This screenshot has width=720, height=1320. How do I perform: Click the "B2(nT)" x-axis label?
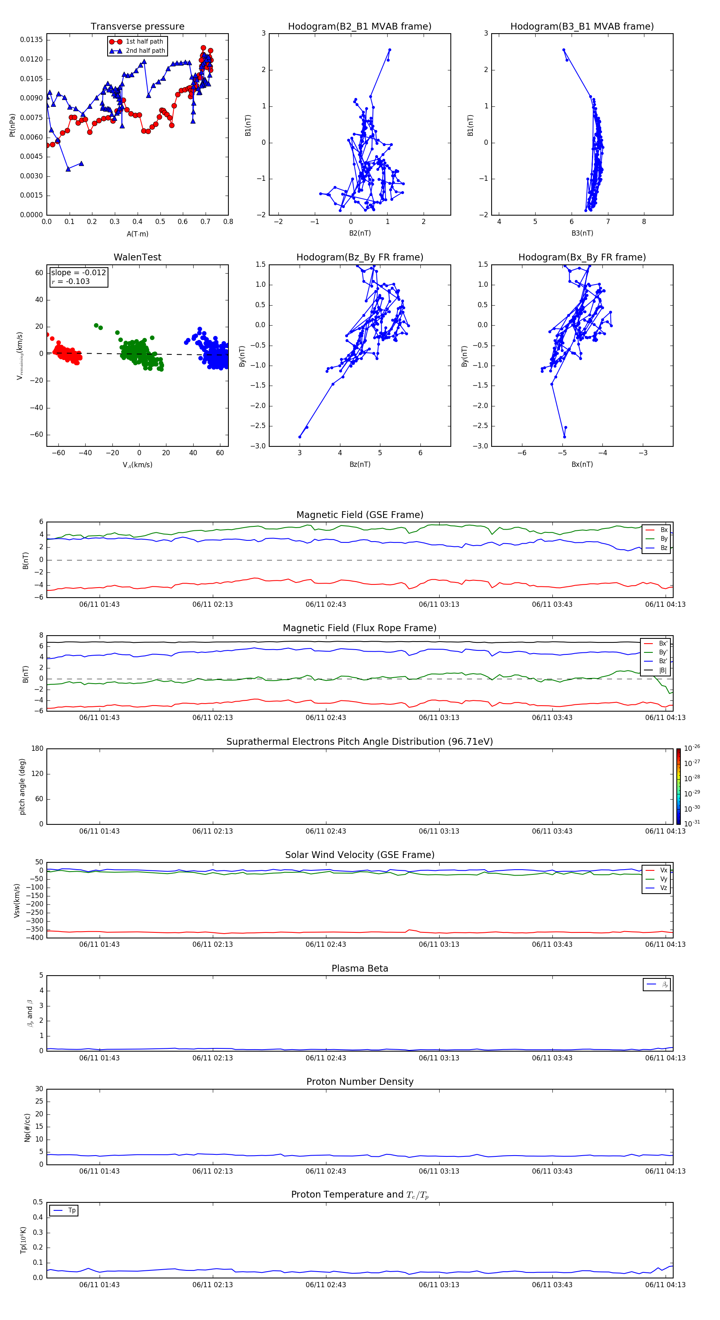click(360, 233)
